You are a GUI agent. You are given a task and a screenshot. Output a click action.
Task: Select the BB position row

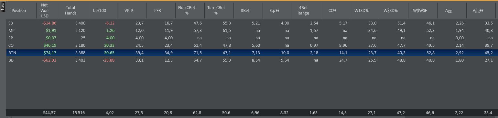point(252,60)
